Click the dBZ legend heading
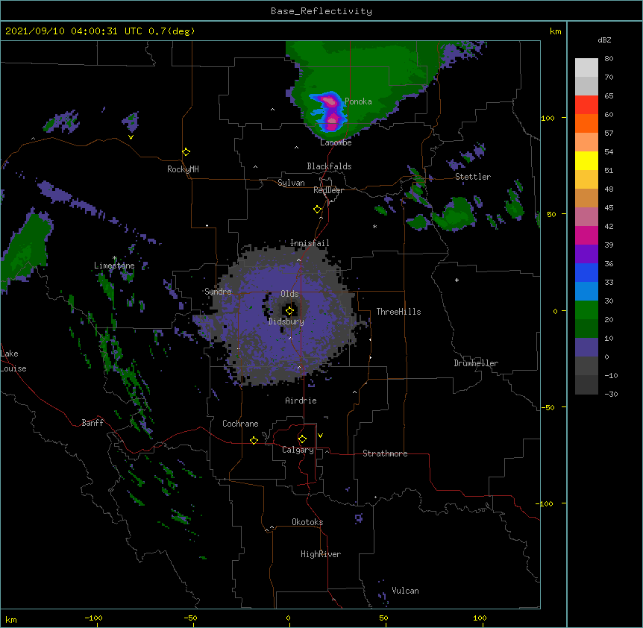This screenshot has width=643, height=628. [604, 40]
